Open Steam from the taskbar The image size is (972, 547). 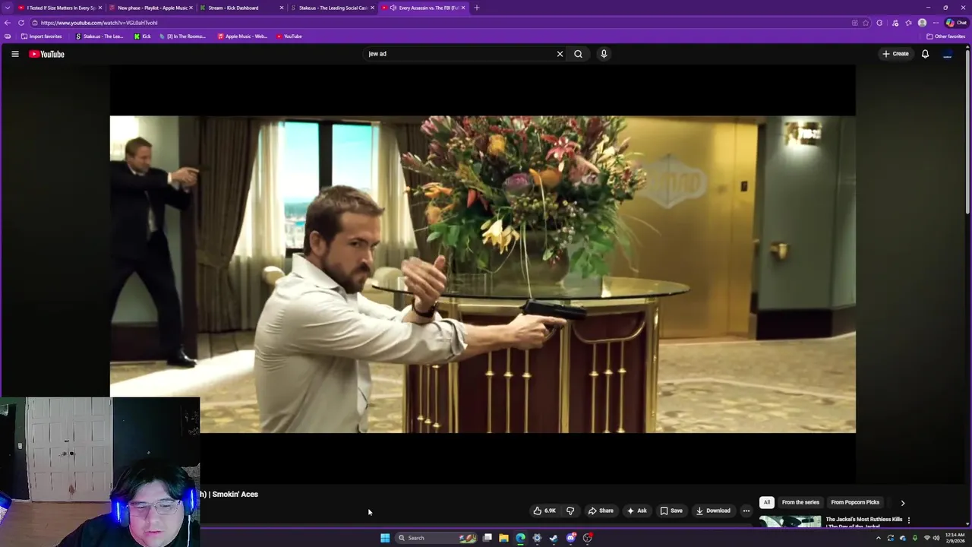554,538
